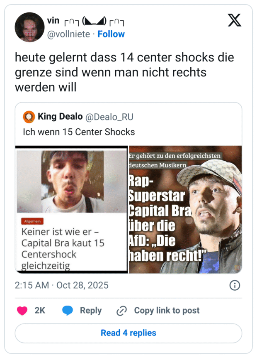The height and width of the screenshot is (358, 257).
Task: Click the blue reply bubble icon
Action: pos(67,310)
